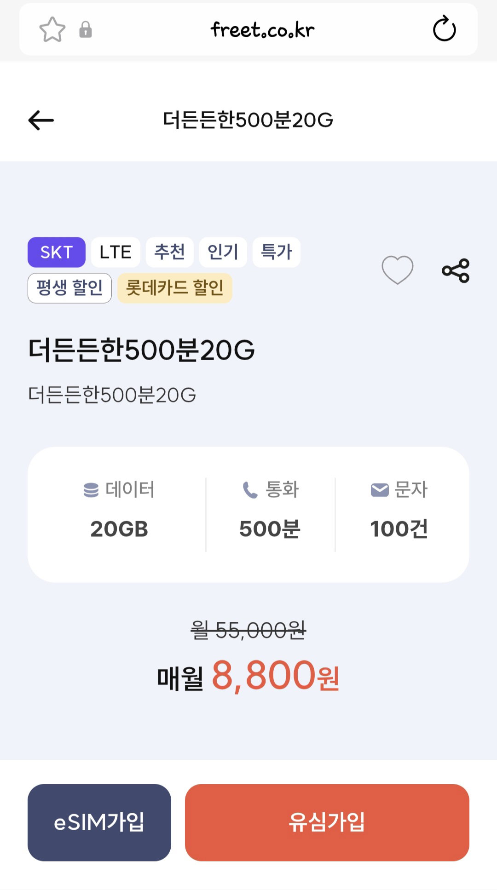Click the 유심가입 button
The height and width of the screenshot is (890, 497).
(327, 822)
